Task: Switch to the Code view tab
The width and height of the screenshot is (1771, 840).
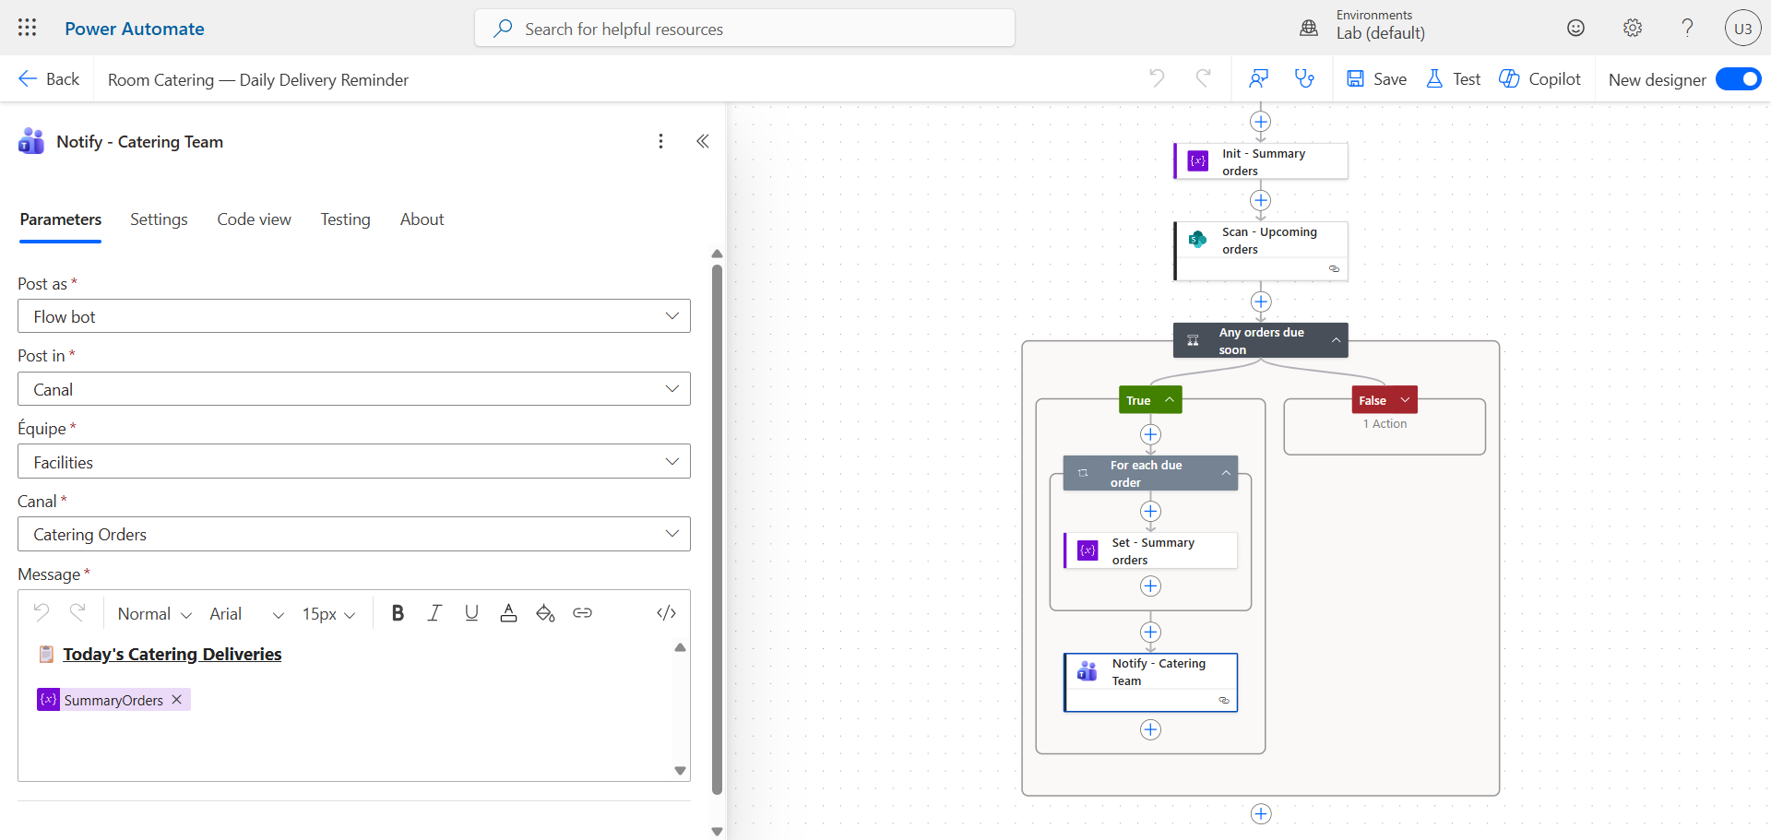Action: [x=255, y=219]
